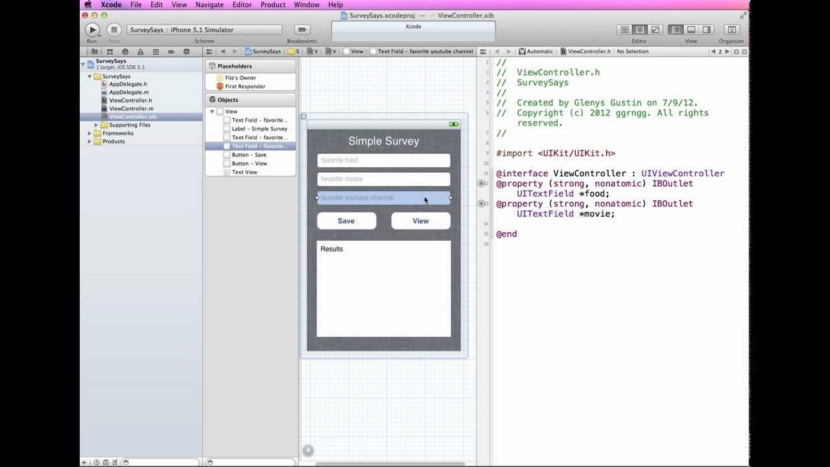The height and width of the screenshot is (467, 830).
Task: Click the Run button in the toolbar
Action: click(92, 29)
